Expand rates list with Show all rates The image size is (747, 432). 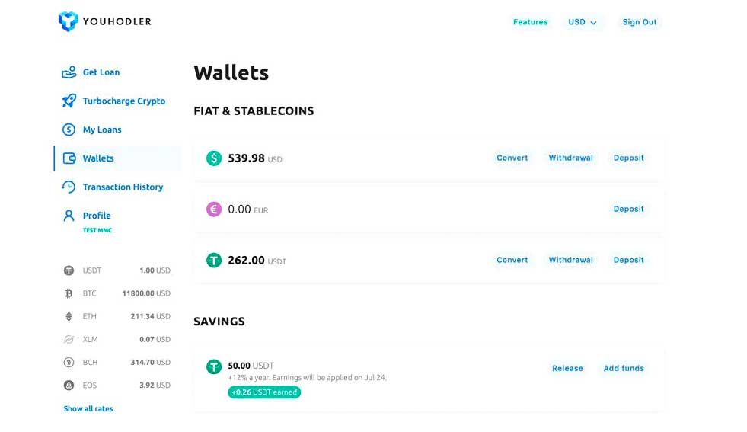pos(88,408)
